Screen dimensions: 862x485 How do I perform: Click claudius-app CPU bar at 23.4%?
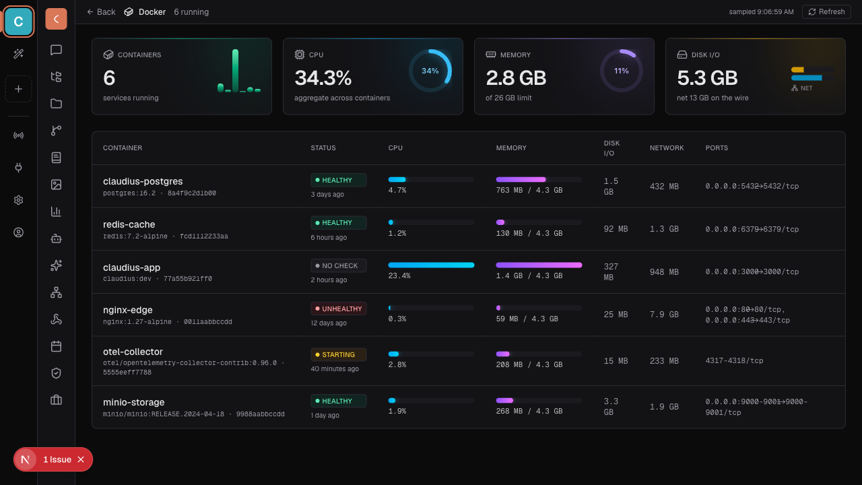tap(431, 265)
